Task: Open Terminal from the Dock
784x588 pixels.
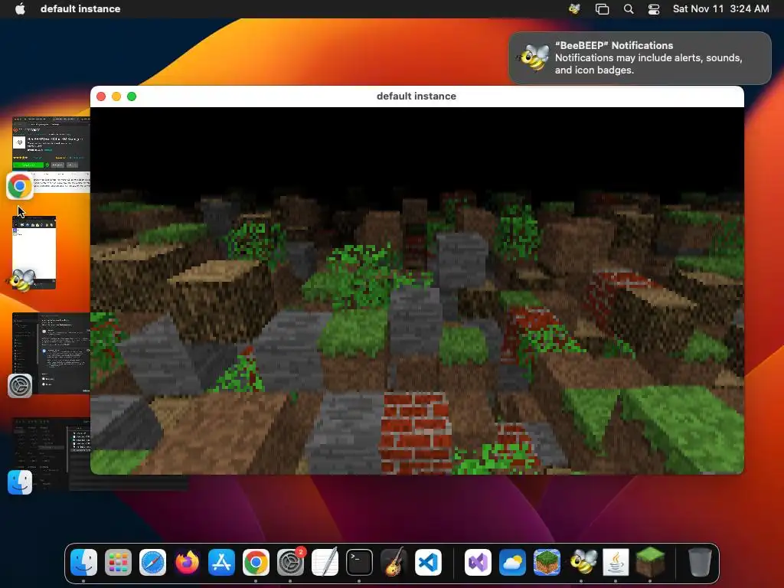Action: pos(360,563)
